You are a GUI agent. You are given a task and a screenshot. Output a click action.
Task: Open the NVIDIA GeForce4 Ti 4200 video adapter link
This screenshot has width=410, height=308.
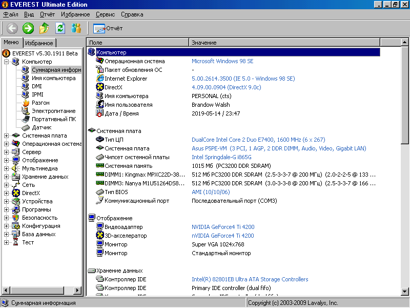tap(222, 227)
